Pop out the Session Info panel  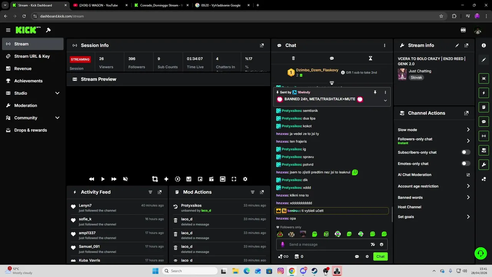(x=262, y=45)
